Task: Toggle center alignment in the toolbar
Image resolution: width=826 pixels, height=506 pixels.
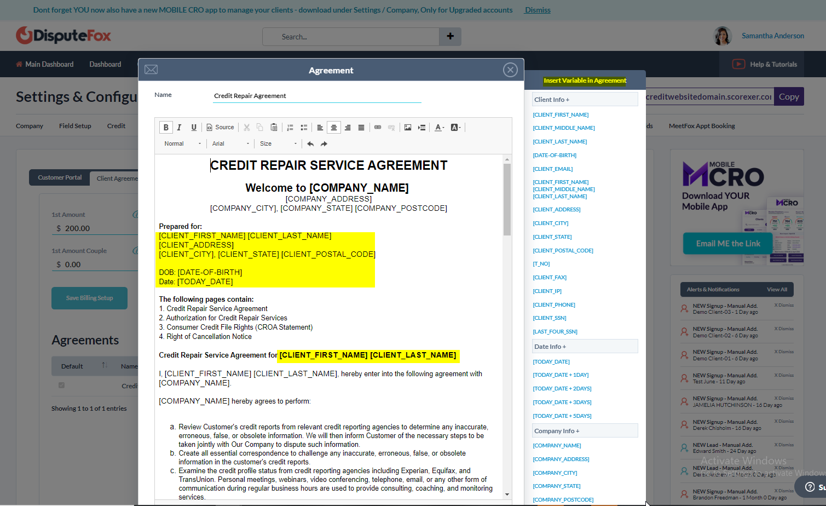Action: 334,128
